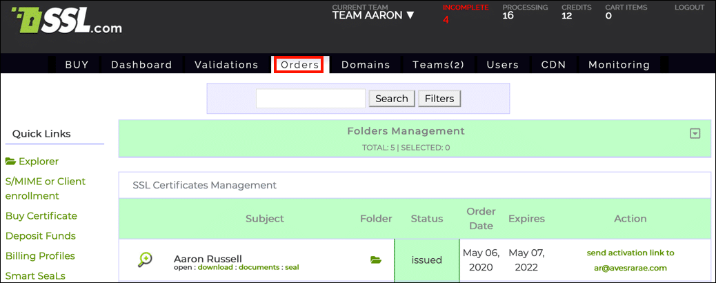Click the Logout link
The width and height of the screenshot is (716, 283).
pos(689,8)
